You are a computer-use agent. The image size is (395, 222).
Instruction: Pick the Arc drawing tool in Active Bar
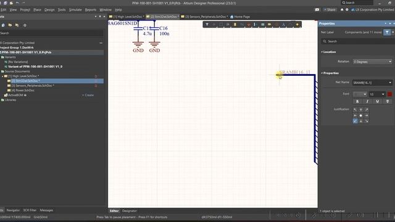click(291, 25)
